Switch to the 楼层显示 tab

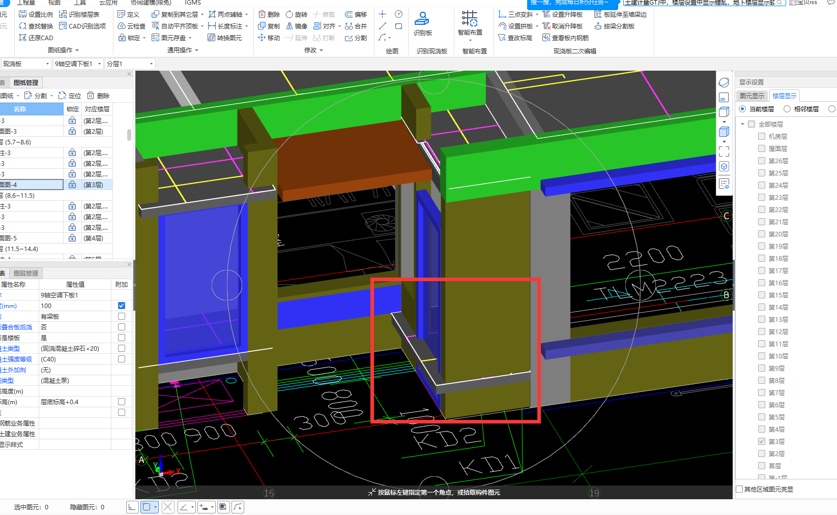[784, 96]
